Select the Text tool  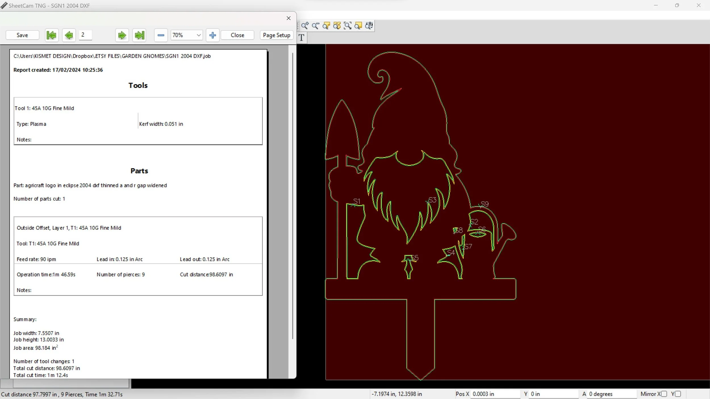[302, 37]
